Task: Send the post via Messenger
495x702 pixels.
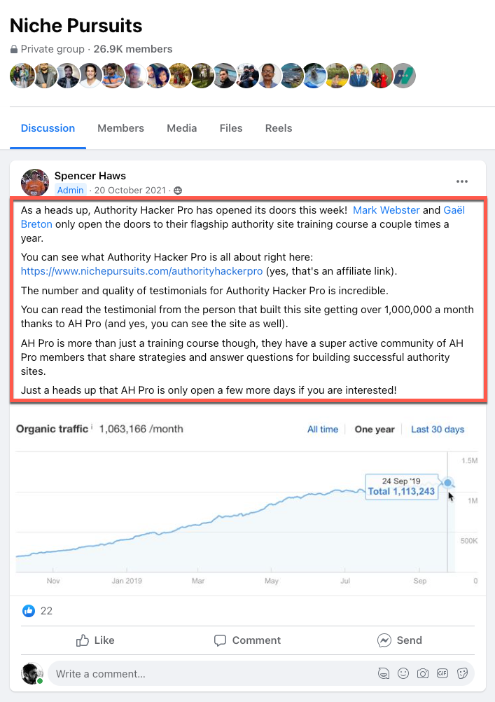Action: point(399,640)
